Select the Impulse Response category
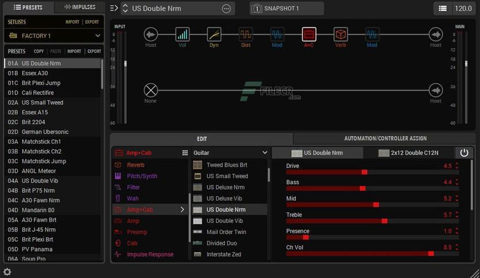This screenshot has width=480, height=278. (x=150, y=254)
